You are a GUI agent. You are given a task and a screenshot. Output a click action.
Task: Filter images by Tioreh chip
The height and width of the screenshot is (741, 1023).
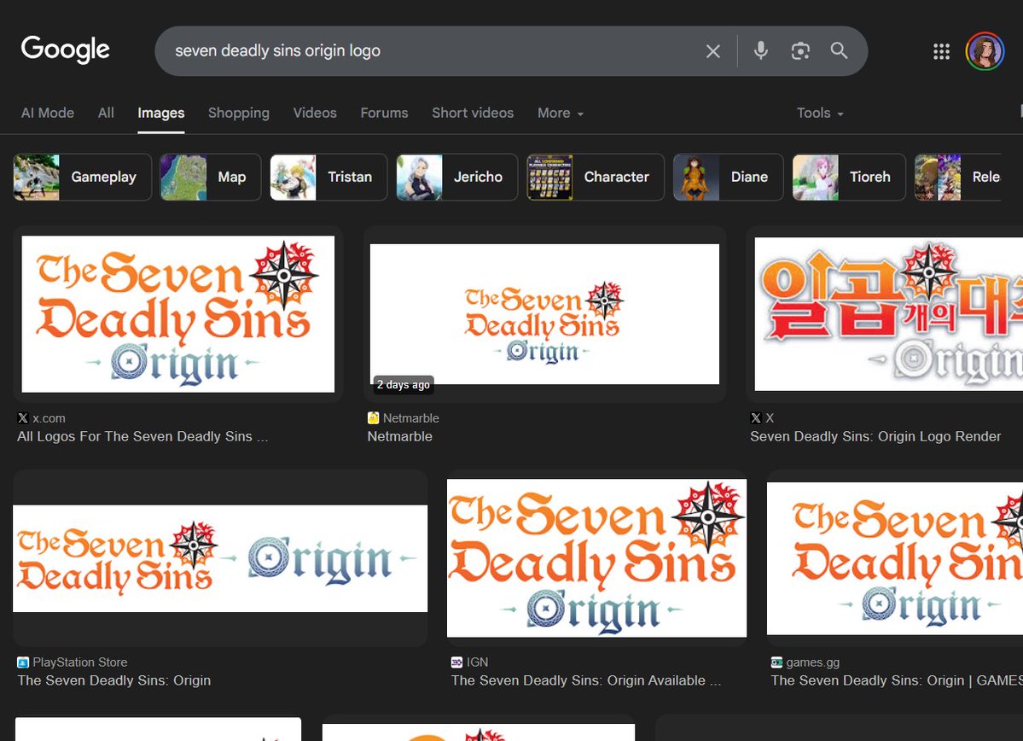pos(849,177)
